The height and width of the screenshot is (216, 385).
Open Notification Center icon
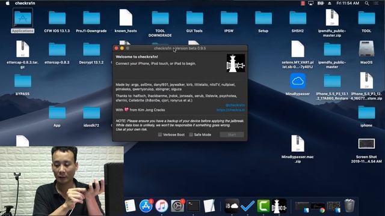(376, 3)
